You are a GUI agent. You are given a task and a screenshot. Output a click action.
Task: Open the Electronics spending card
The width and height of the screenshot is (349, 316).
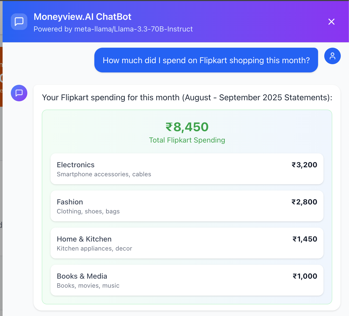point(187,169)
